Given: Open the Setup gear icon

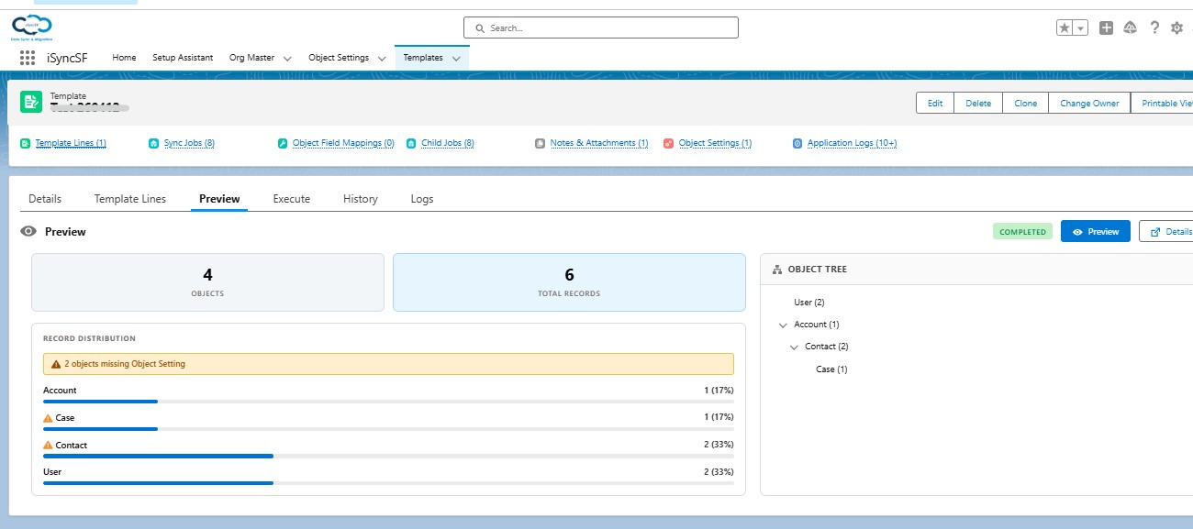Looking at the screenshot, I should (1177, 28).
